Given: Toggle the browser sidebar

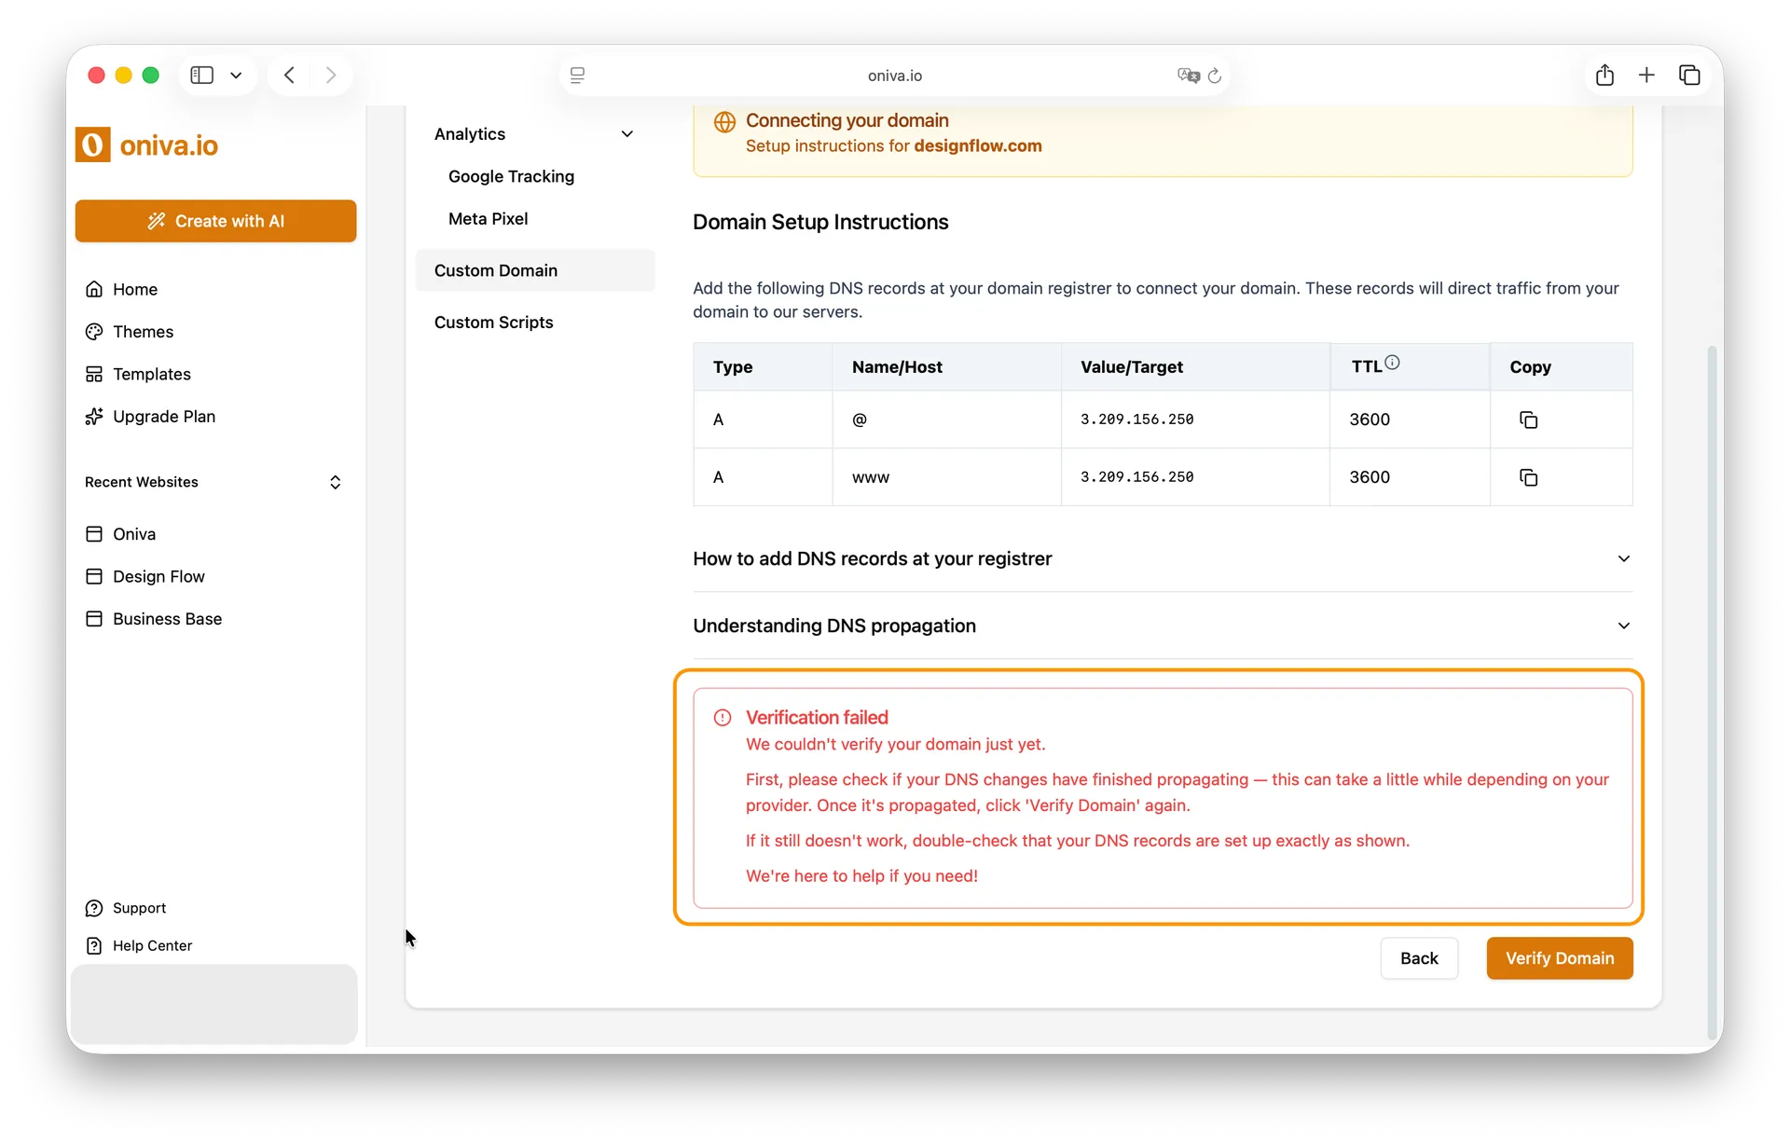Looking at the screenshot, I should [201, 75].
